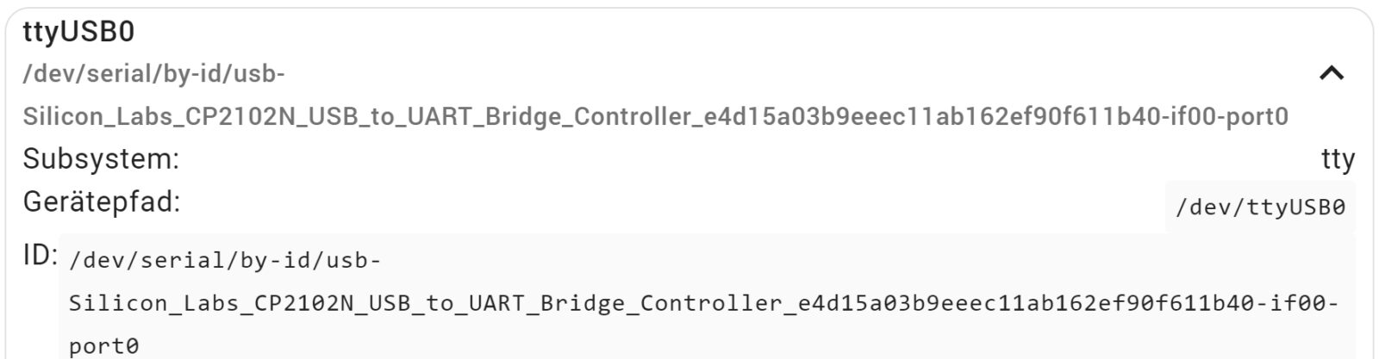Click the "Gerätepfad:" label

click(102, 202)
